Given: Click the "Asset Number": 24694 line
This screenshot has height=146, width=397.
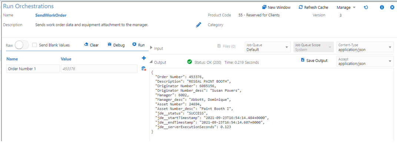Looking at the screenshot, I should point(179,104).
